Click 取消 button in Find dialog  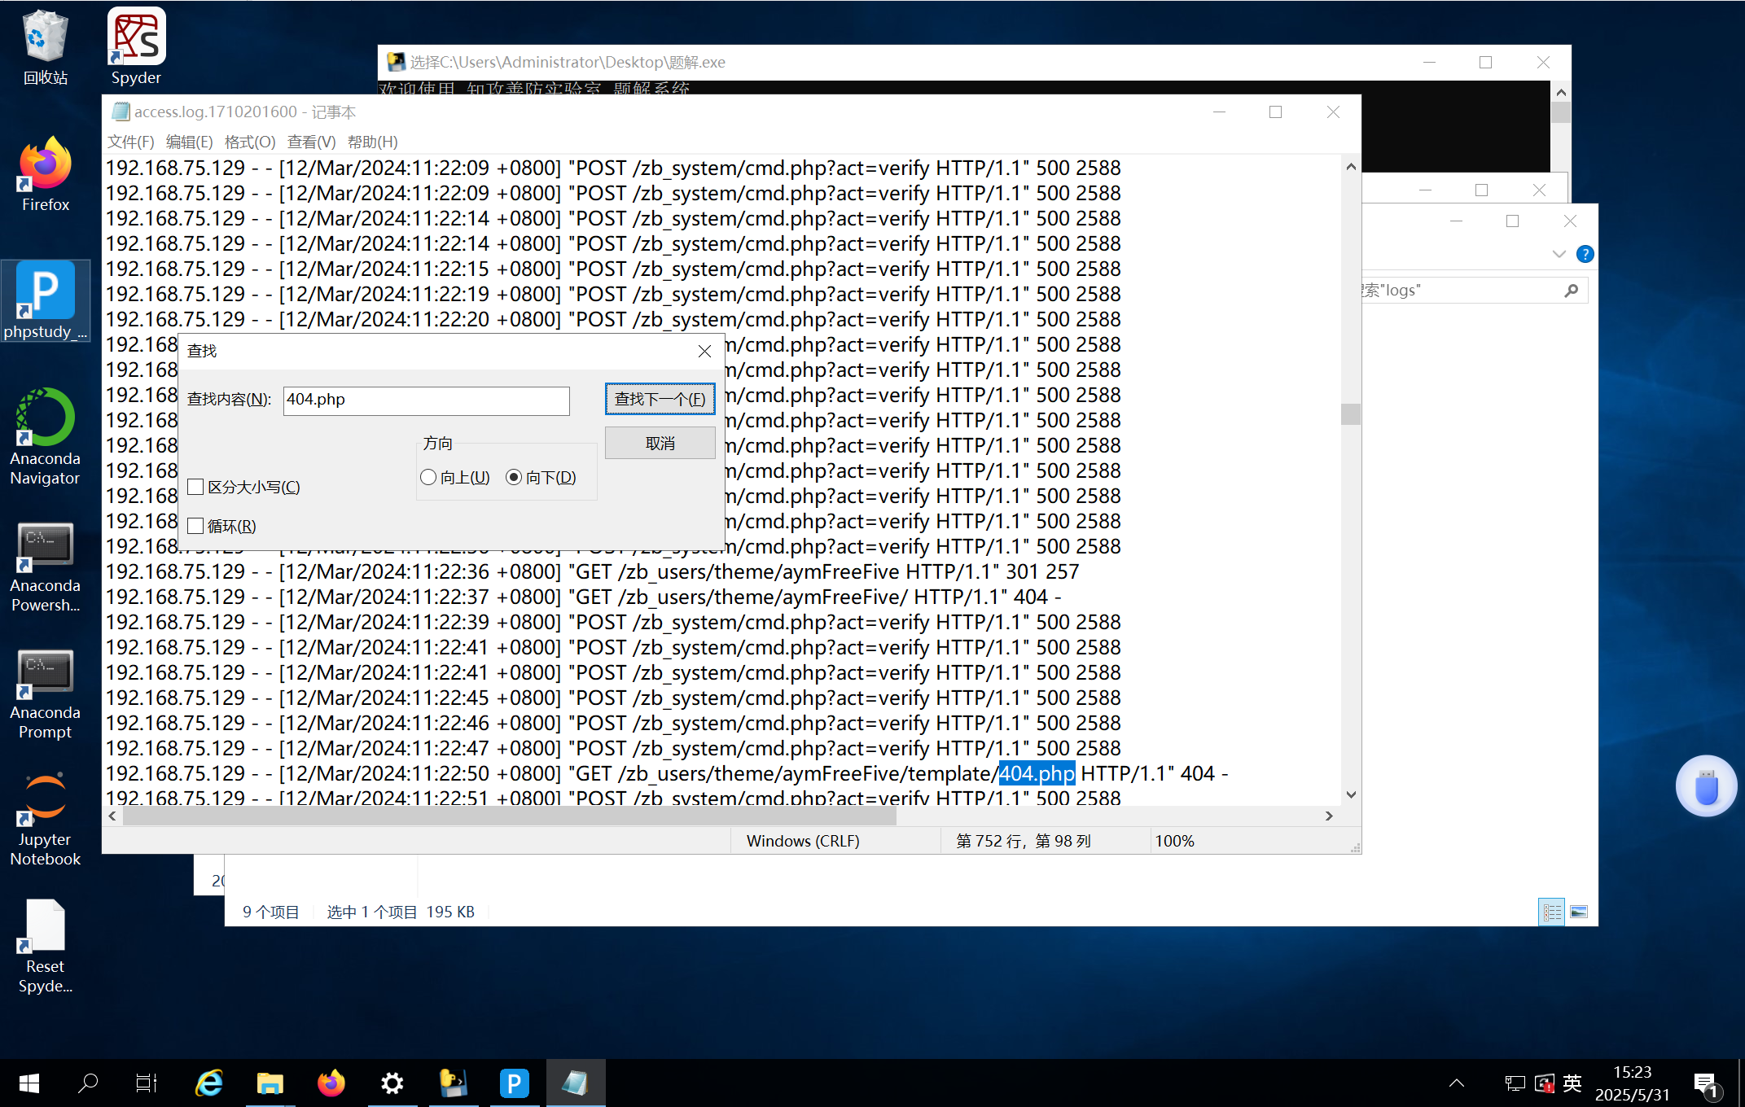coord(660,444)
